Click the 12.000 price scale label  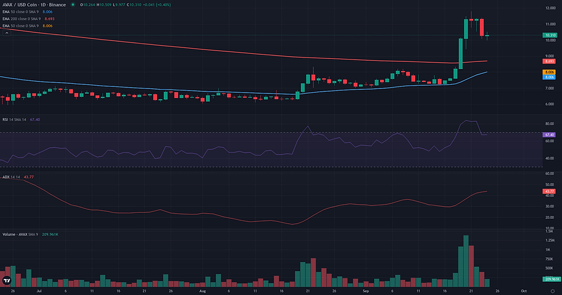coord(550,8)
